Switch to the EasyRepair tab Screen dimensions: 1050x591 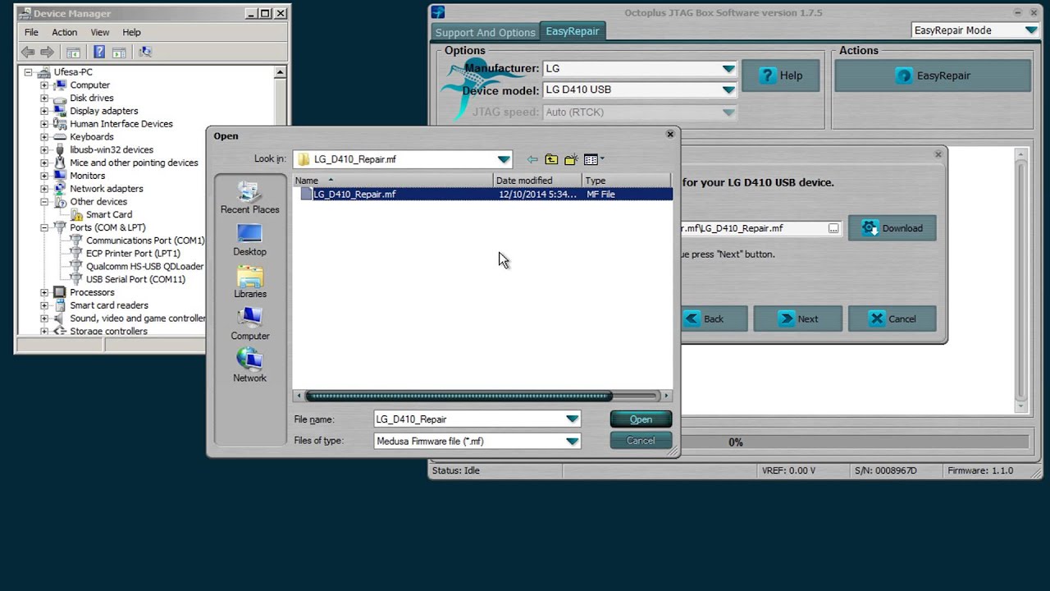click(x=573, y=31)
